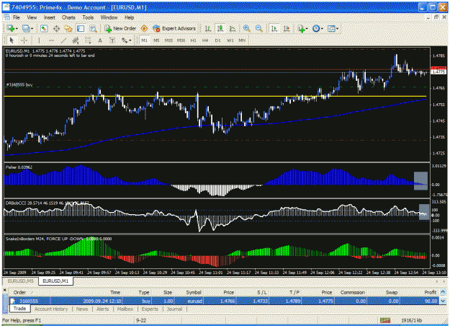
Task: Switch timeframe to H1
Action: click(193, 40)
